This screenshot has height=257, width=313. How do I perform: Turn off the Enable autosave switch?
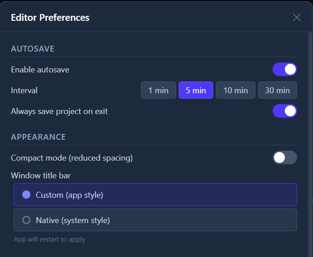284,69
